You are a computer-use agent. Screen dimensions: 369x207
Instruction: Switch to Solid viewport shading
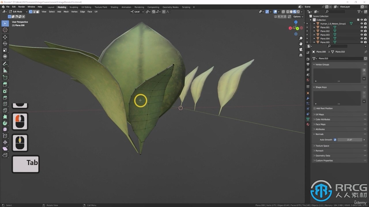pyautogui.click(x=291, y=12)
